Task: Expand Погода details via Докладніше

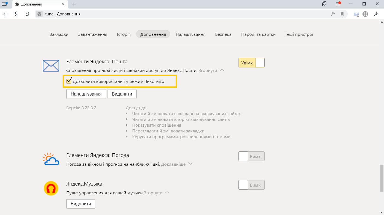Action: point(176,164)
